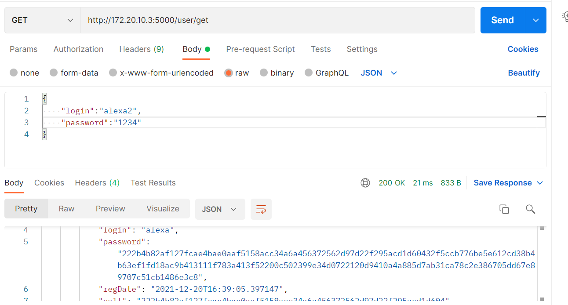Image resolution: width=568 pixels, height=305 pixels.
Task: Switch to the Tests tab
Action: 320,49
